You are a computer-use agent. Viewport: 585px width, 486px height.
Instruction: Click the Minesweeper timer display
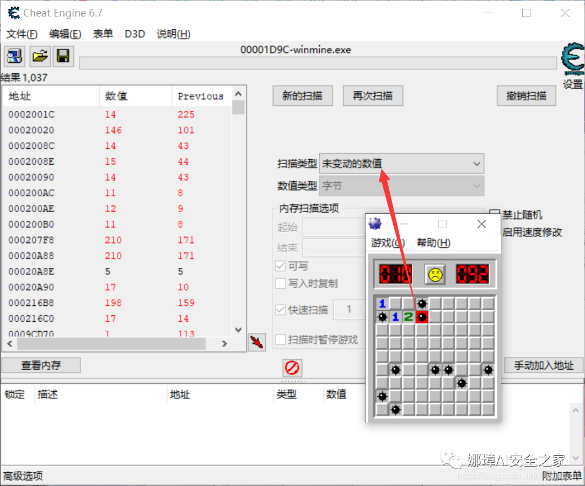[473, 274]
